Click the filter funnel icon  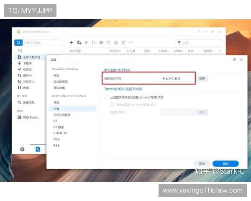point(179,42)
